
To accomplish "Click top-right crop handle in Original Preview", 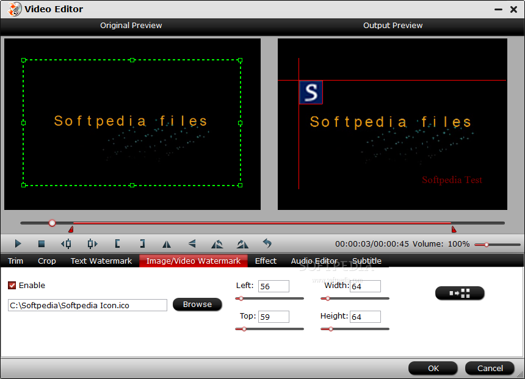I will tap(240, 60).
